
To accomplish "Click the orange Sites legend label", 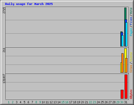I will [x=131, y=69].
